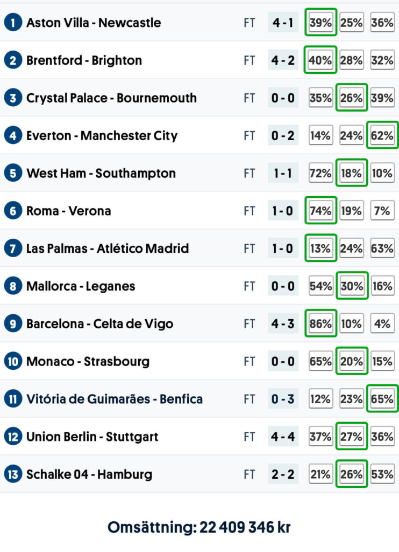Viewport: 399px width, 552px height.
Task: Click the 0 - 0 Crystal Palace score
Action: point(283,98)
